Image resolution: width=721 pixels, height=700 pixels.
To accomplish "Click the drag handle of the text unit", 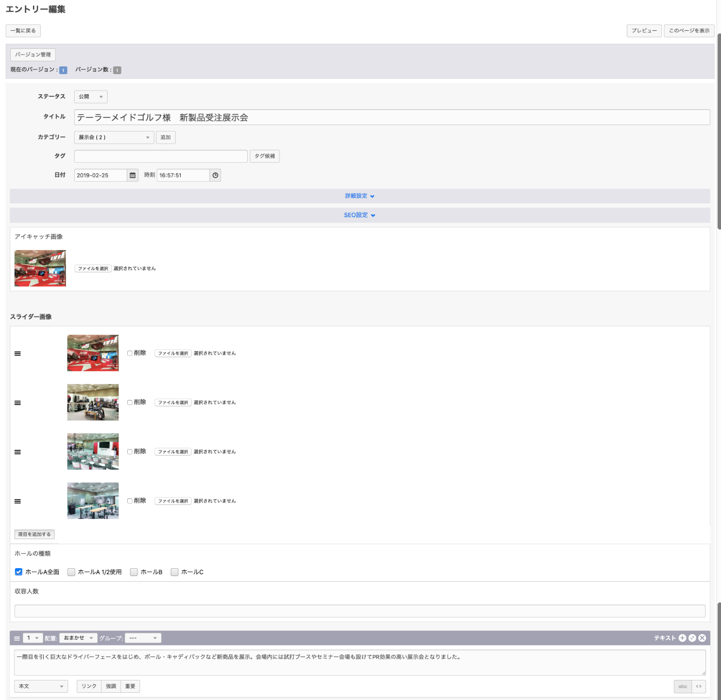I will coord(17,638).
